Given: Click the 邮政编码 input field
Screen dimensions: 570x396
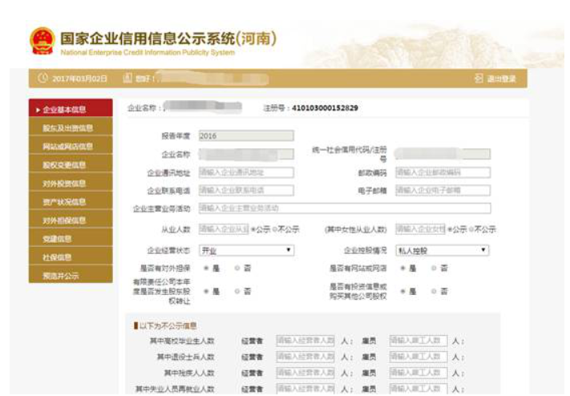Looking at the screenshot, I should click(x=442, y=172).
